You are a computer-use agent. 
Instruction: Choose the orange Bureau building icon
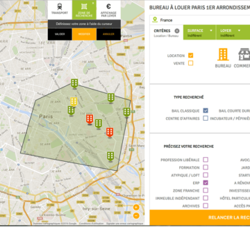tap(223, 54)
